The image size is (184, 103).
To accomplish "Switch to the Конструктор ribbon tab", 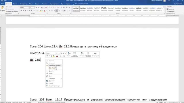I will click(x=23, y=4).
